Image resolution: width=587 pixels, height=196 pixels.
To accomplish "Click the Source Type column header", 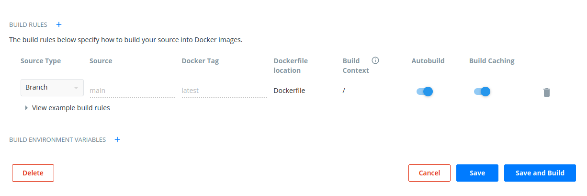I will (41, 61).
